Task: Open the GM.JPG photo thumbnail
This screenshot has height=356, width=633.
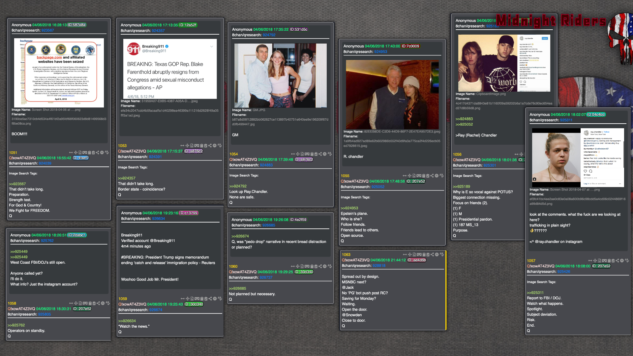Action: click(x=281, y=75)
